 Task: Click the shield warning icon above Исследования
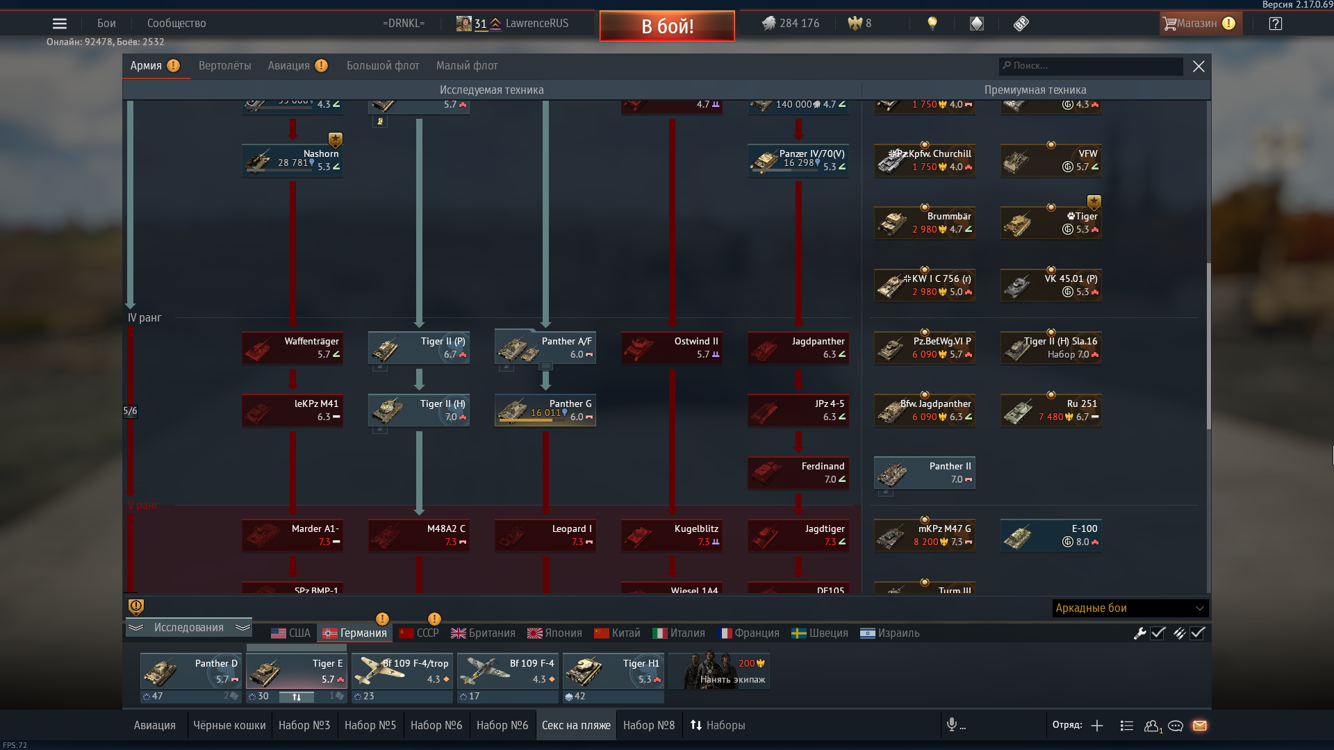136,607
